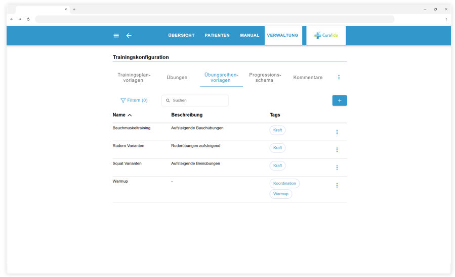Open Squat Varianten row options menu
The image size is (455, 277).
click(337, 168)
